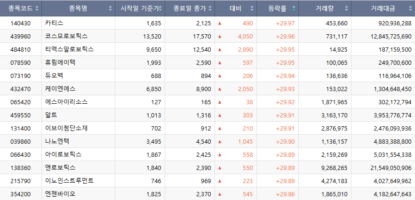
Task: Sort by 거래량 column arrows
Action: 346,8
